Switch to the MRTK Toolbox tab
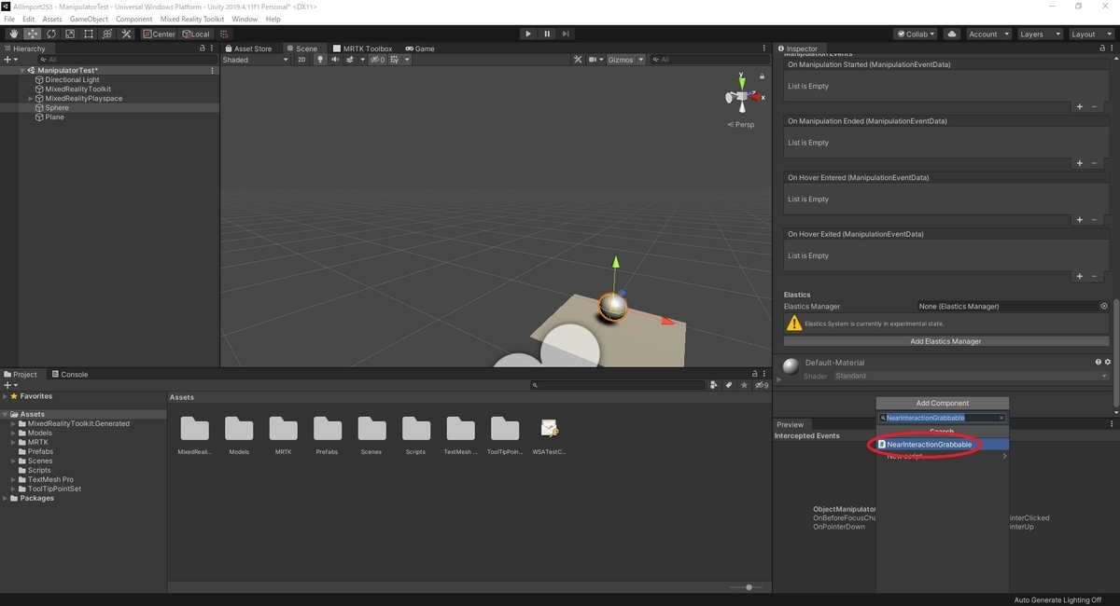The image size is (1120, 606). [x=362, y=48]
